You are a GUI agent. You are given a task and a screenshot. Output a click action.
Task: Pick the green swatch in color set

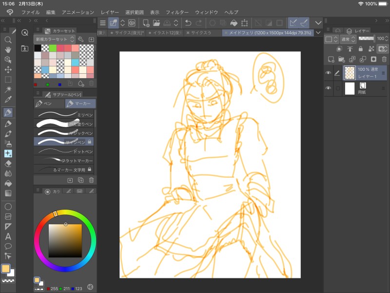(x=53, y=48)
